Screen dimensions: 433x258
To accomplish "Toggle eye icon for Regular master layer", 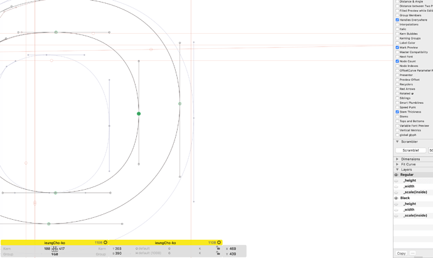I will coord(396,175).
